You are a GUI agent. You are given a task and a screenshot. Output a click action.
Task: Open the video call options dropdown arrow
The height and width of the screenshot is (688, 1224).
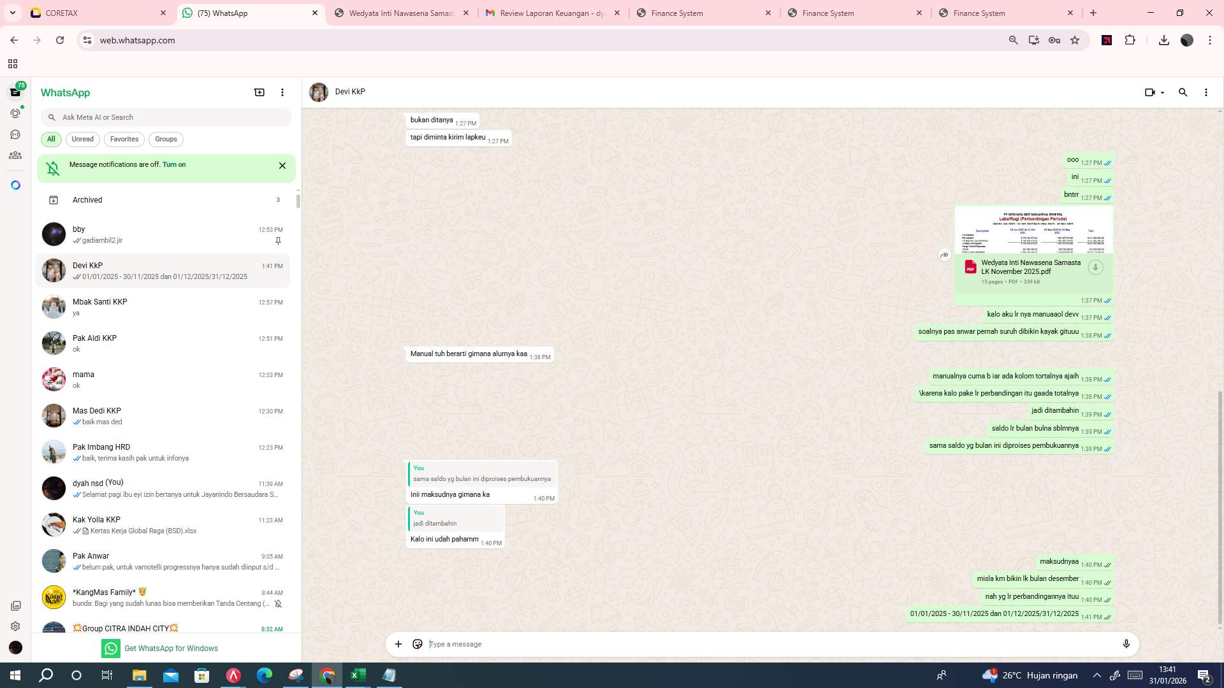tap(1162, 92)
